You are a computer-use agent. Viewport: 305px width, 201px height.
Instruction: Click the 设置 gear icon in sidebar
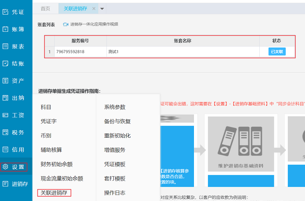click(x=6, y=167)
